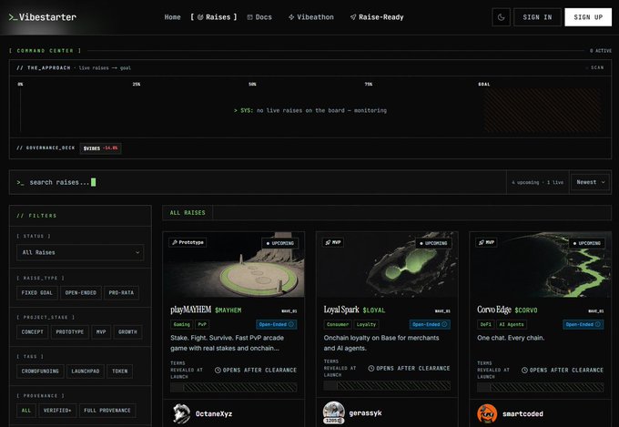Click gerassyk avatar
Viewport: 619px width, 427px height.
[334, 412]
